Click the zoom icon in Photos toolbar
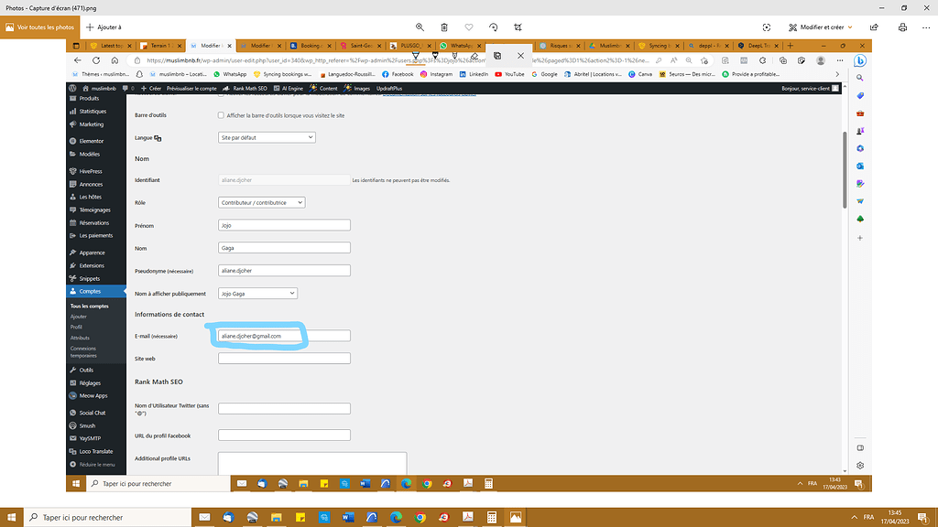938x527 pixels. point(420,27)
